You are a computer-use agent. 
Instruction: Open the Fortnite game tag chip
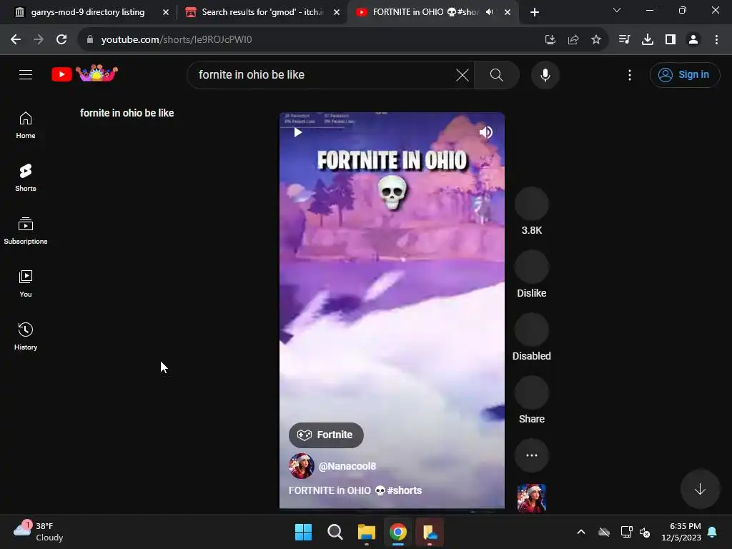[x=326, y=435]
